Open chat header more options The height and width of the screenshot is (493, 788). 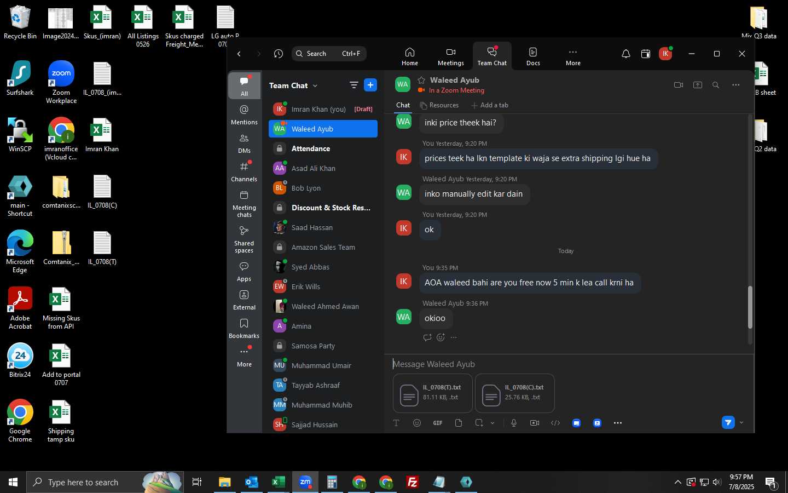[x=736, y=85]
